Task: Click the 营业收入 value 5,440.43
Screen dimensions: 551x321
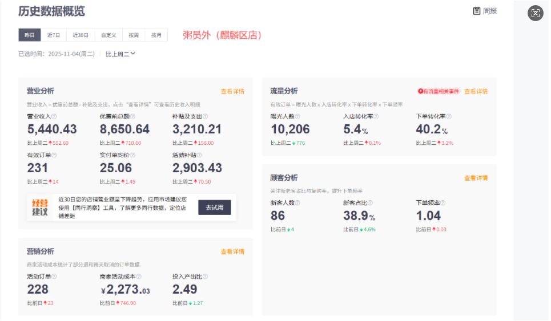Action: point(52,129)
